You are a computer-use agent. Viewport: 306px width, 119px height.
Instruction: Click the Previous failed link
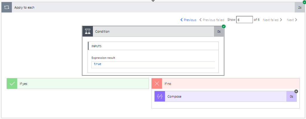(x=212, y=20)
